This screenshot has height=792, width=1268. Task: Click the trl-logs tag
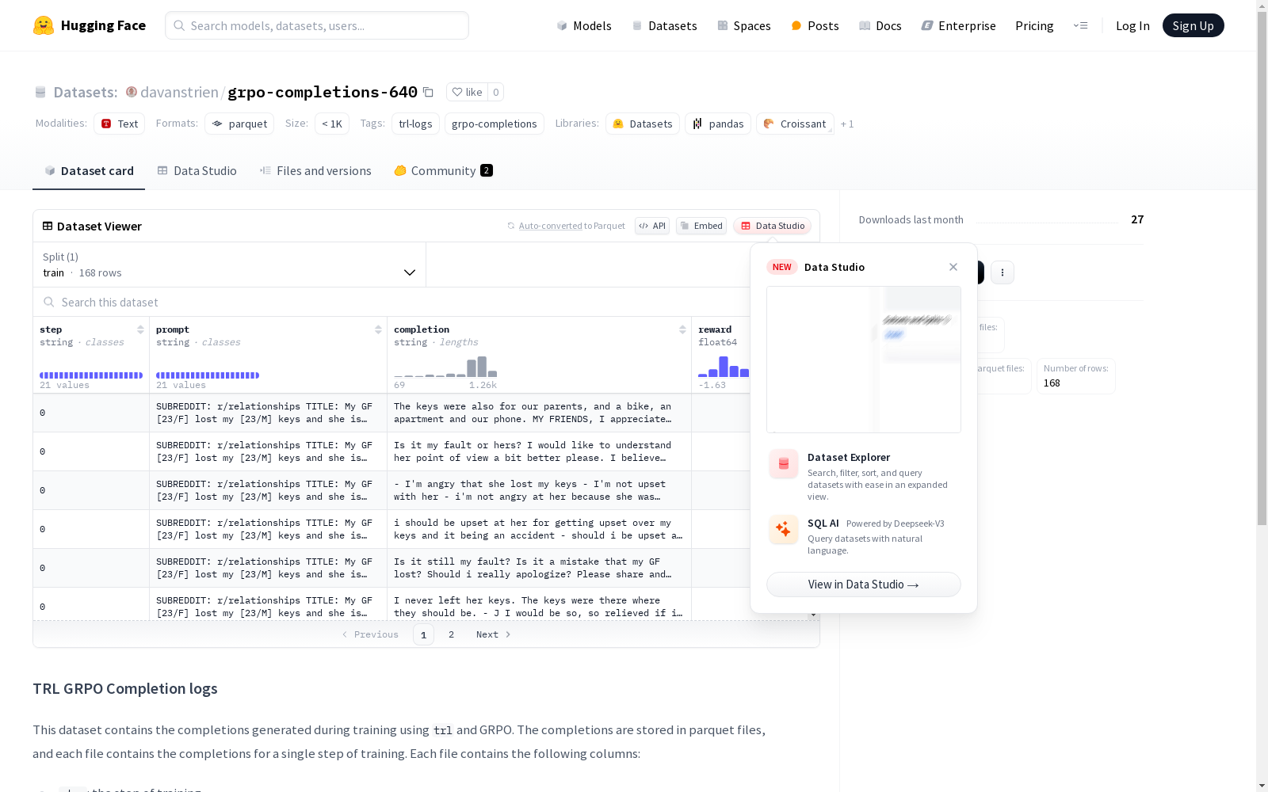(415, 124)
